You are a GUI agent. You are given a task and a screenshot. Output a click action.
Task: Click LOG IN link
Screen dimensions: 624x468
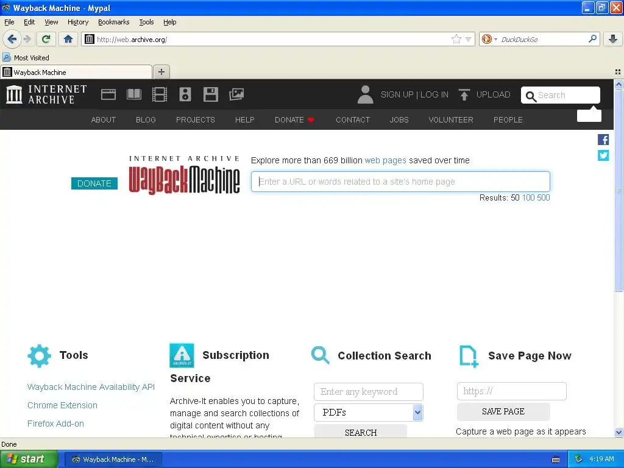click(x=434, y=94)
